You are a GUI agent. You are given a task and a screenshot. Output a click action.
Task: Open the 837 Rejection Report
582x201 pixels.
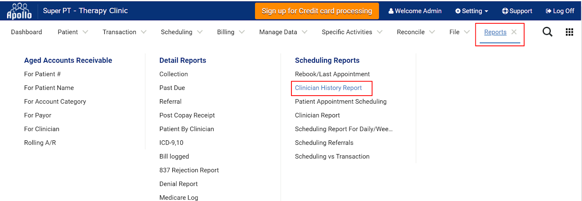pyautogui.click(x=189, y=170)
